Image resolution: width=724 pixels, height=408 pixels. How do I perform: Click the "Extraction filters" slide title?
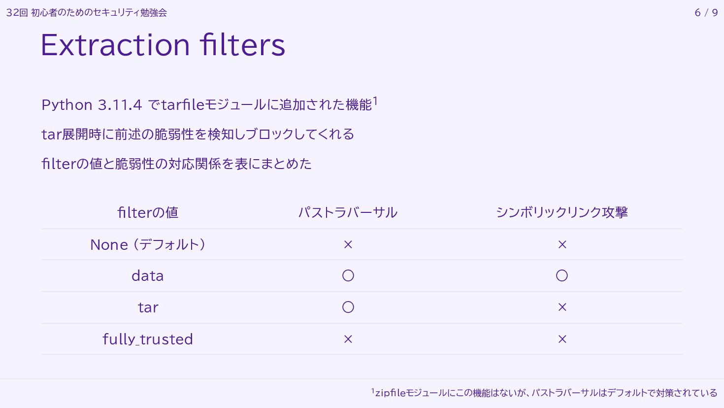(163, 45)
